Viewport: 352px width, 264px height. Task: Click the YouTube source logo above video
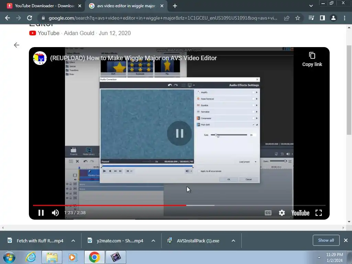coord(33,33)
